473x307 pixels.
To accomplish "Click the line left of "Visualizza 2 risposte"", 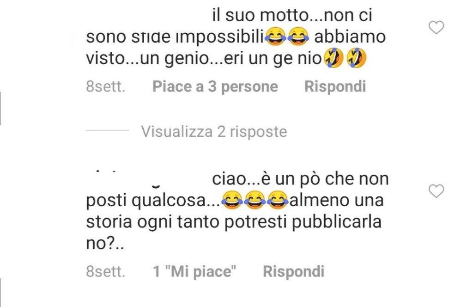I will click(107, 131).
